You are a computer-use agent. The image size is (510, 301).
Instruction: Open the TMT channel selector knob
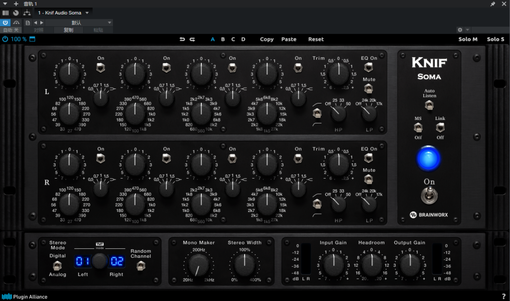[100, 261]
